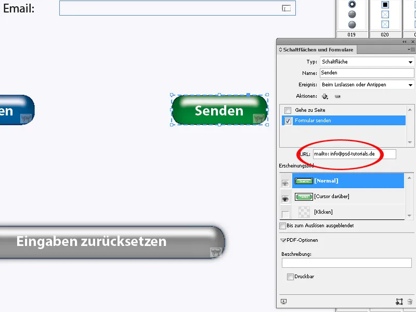
Task: Select the [Cursor darüber] appearance state
Action: [348, 197]
